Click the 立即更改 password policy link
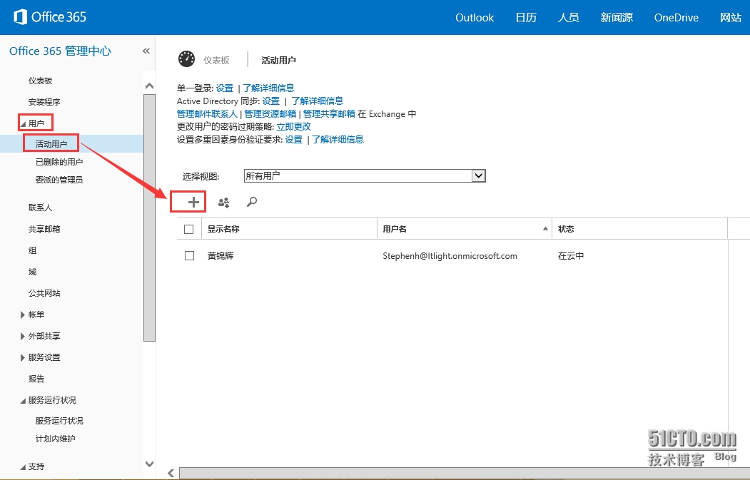The image size is (750, 480). pyautogui.click(x=293, y=126)
